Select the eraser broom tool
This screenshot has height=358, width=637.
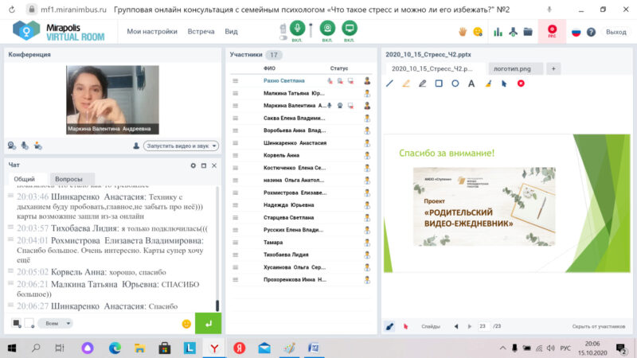tap(488, 84)
